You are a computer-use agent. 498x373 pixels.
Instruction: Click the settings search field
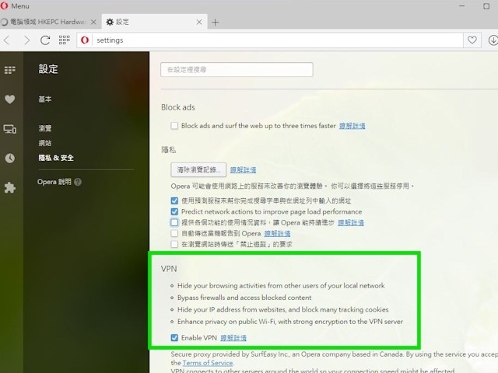click(237, 70)
